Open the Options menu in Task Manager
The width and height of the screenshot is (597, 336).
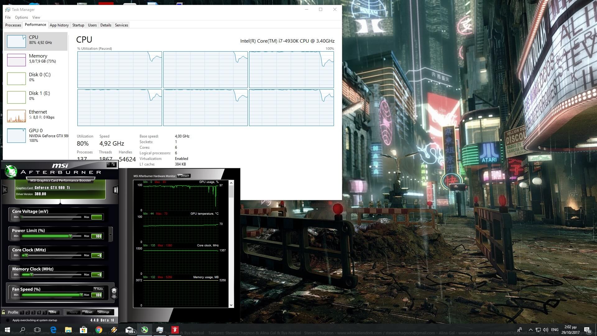click(21, 17)
